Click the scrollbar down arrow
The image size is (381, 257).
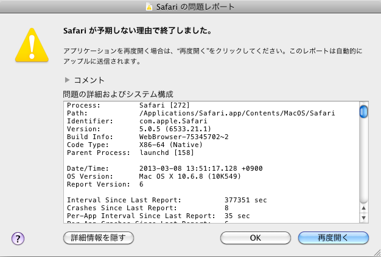pos(363,218)
